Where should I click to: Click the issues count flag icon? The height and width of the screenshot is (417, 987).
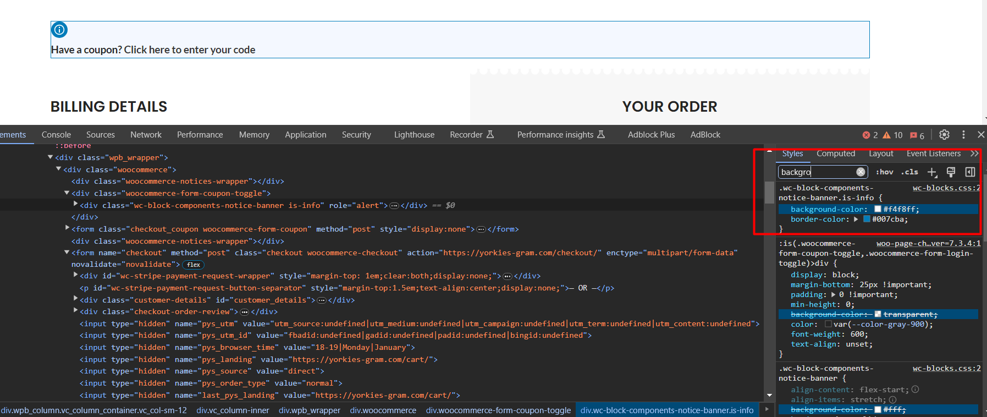point(913,135)
